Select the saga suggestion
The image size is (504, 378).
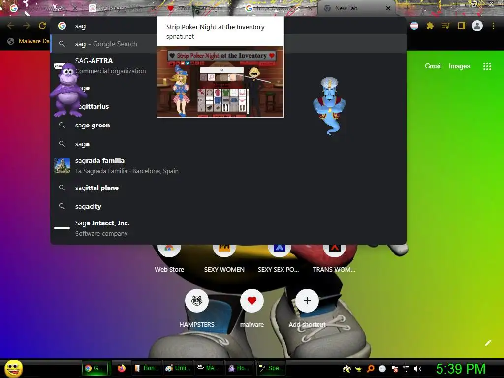tap(228, 144)
